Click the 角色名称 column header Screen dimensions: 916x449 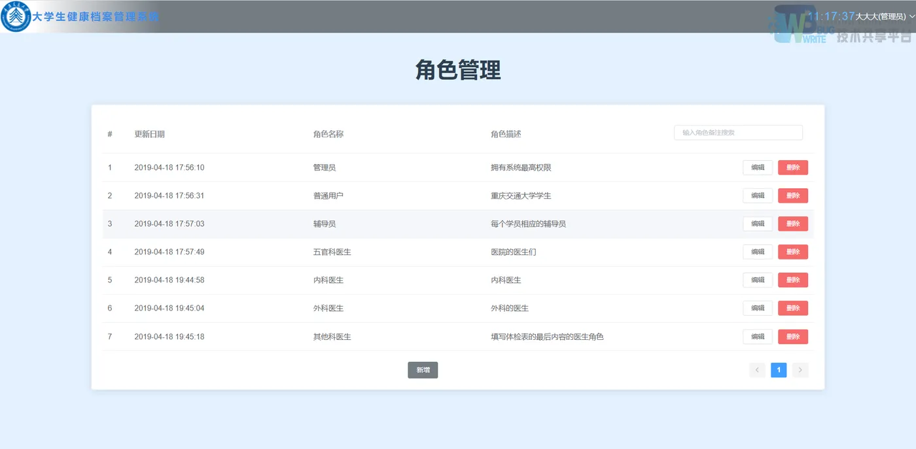328,134
